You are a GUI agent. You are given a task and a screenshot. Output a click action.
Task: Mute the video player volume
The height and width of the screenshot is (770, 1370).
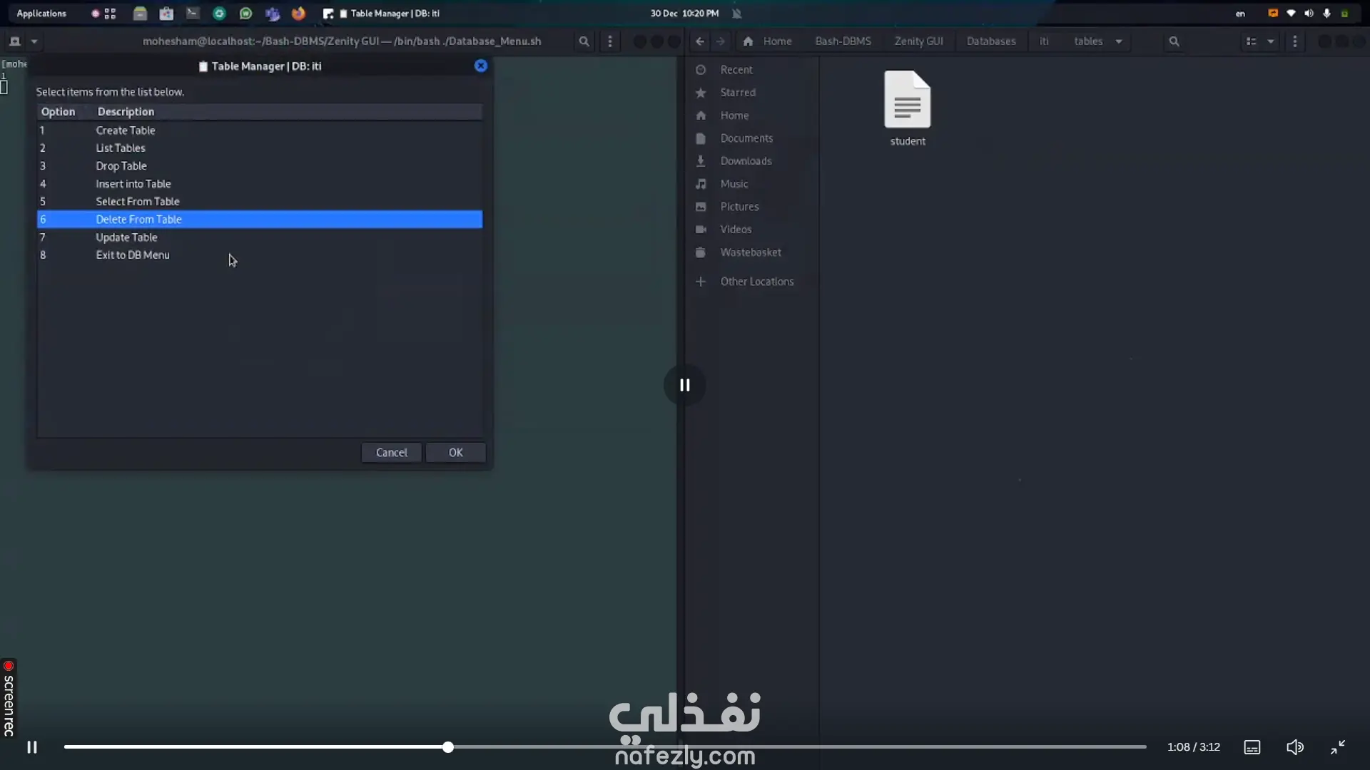pos(1295,747)
